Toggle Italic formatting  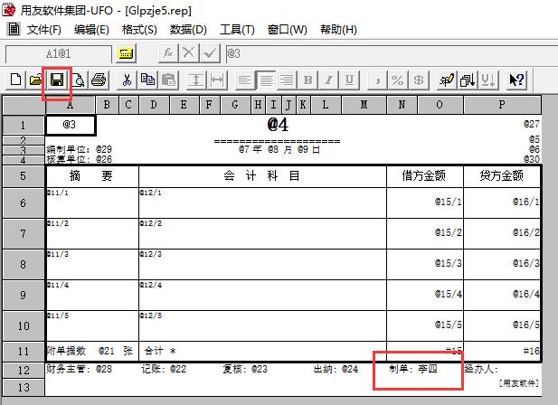point(329,80)
